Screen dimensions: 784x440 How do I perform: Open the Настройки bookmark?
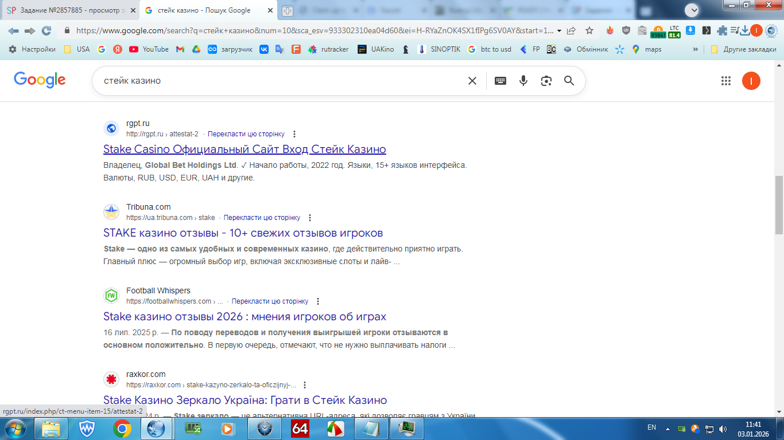32,49
